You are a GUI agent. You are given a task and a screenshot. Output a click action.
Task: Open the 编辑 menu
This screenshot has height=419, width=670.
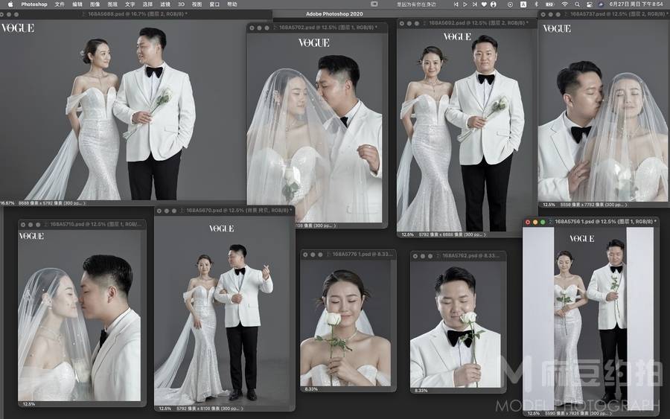click(x=77, y=4)
